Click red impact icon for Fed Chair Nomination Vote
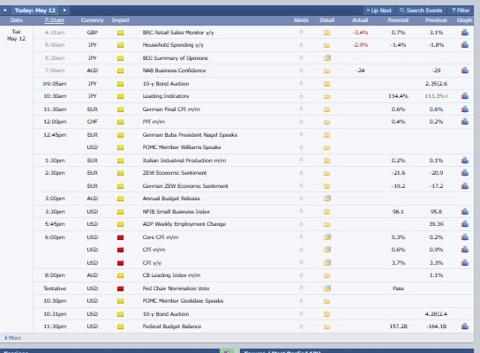This screenshot has height=353, width=480. pyautogui.click(x=120, y=289)
